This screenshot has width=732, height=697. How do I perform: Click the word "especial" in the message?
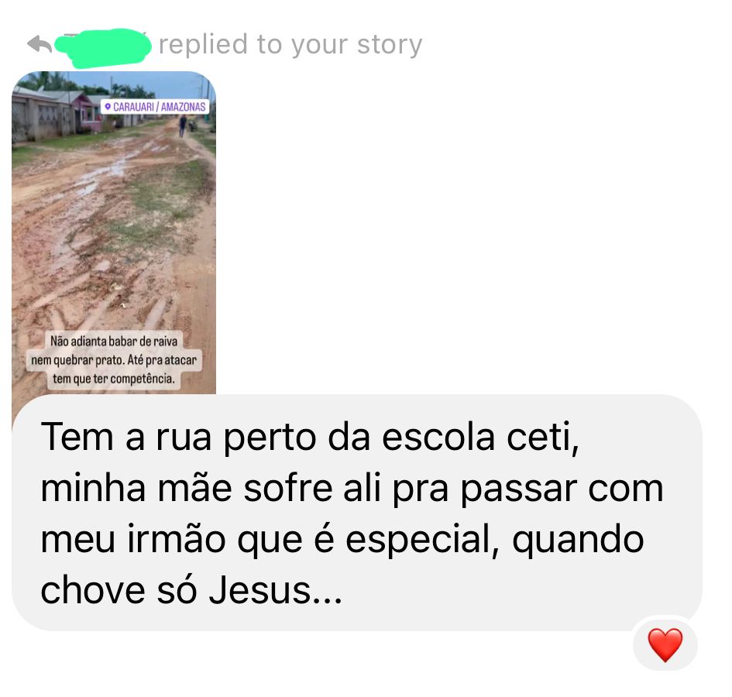tap(418, 540)
